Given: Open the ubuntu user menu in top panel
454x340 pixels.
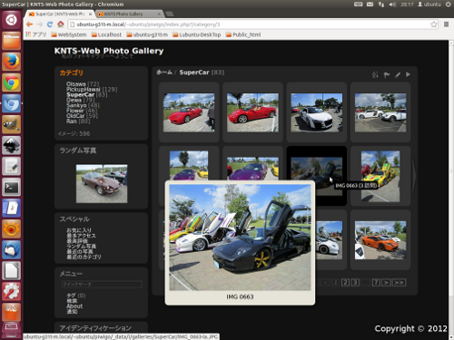Looking at the screenshot, I should (429, 5).
